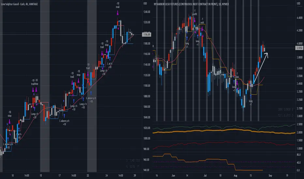This screenshot has width=304, height=179.
Task: Click the 3.8000 price axis value
Action: [x=299, y=58]
